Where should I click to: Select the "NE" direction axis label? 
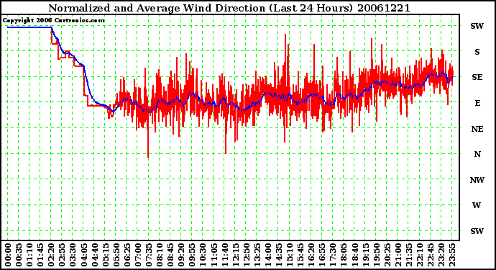(x=477, y=129)
